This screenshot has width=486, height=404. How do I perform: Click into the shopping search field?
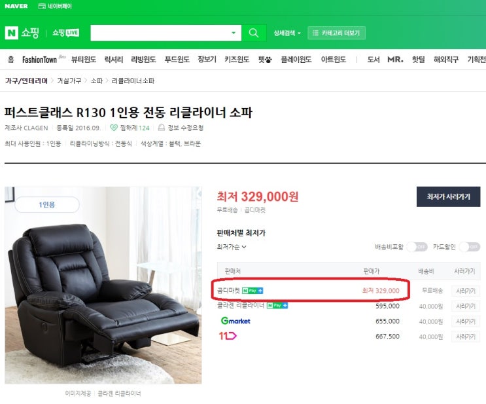[160, 33]
